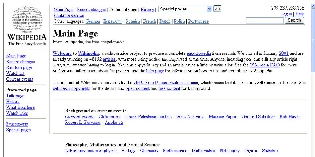This screenshot has width=315, height=157.
Task: Open Talk page in sidebar
Action: [15, 96]
